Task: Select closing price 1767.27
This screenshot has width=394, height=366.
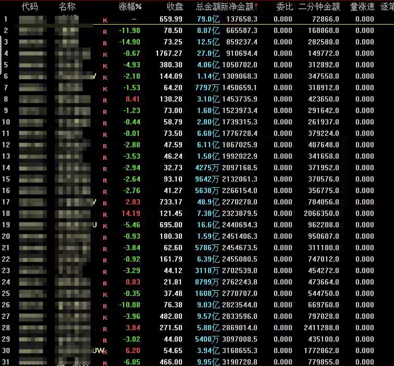Action: tap(169, 54)
